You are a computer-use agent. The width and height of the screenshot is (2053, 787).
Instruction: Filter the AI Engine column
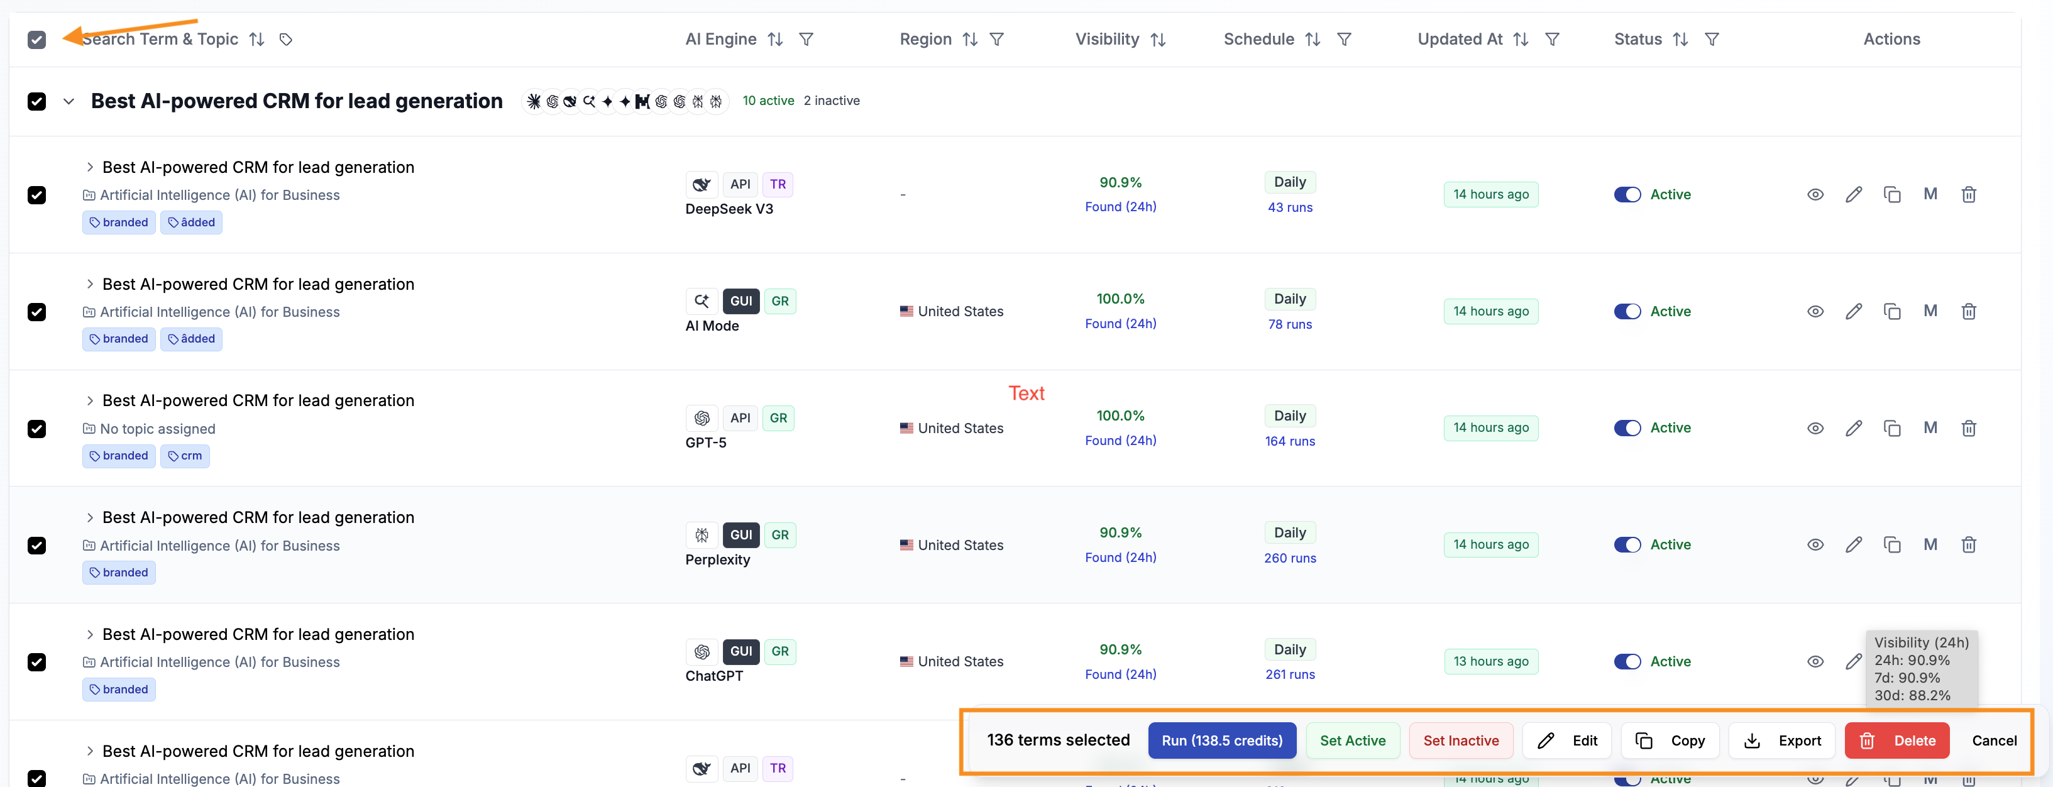tap(806, 39)
